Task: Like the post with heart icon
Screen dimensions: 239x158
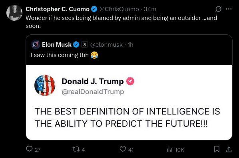Action: [x=123, y=149]
